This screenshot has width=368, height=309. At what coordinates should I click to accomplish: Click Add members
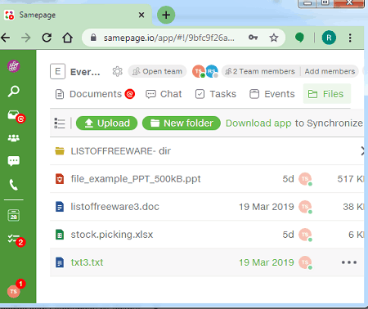[x=330, y=71]
